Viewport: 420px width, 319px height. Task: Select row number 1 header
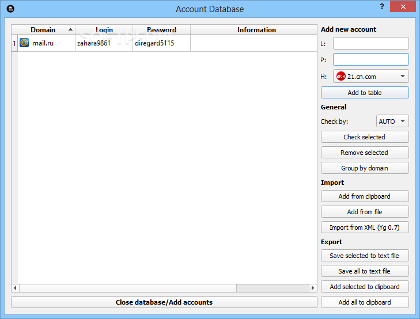point(14,43)
